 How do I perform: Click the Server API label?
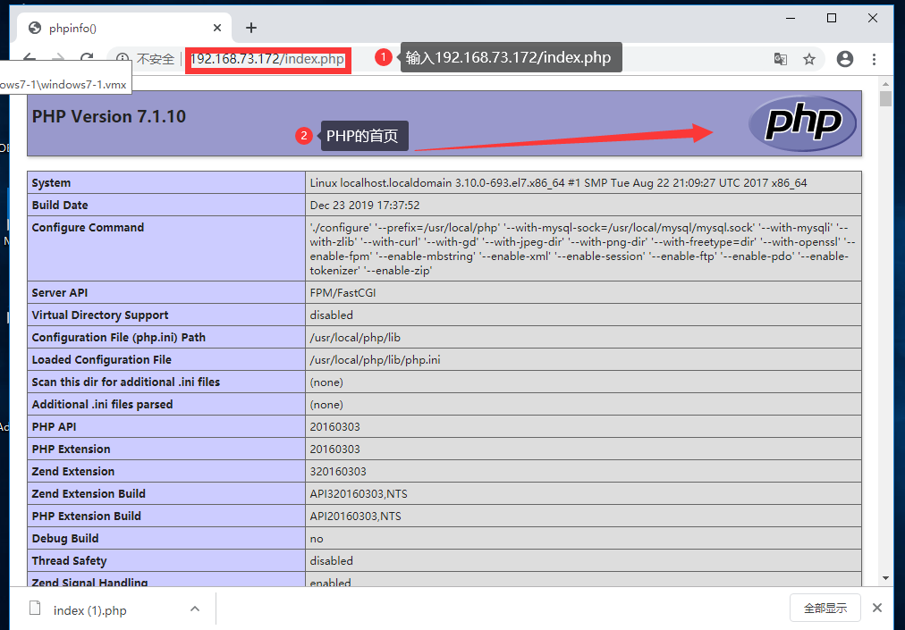click(59, 293)
